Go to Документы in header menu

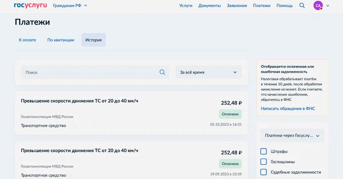coord(210,6)
